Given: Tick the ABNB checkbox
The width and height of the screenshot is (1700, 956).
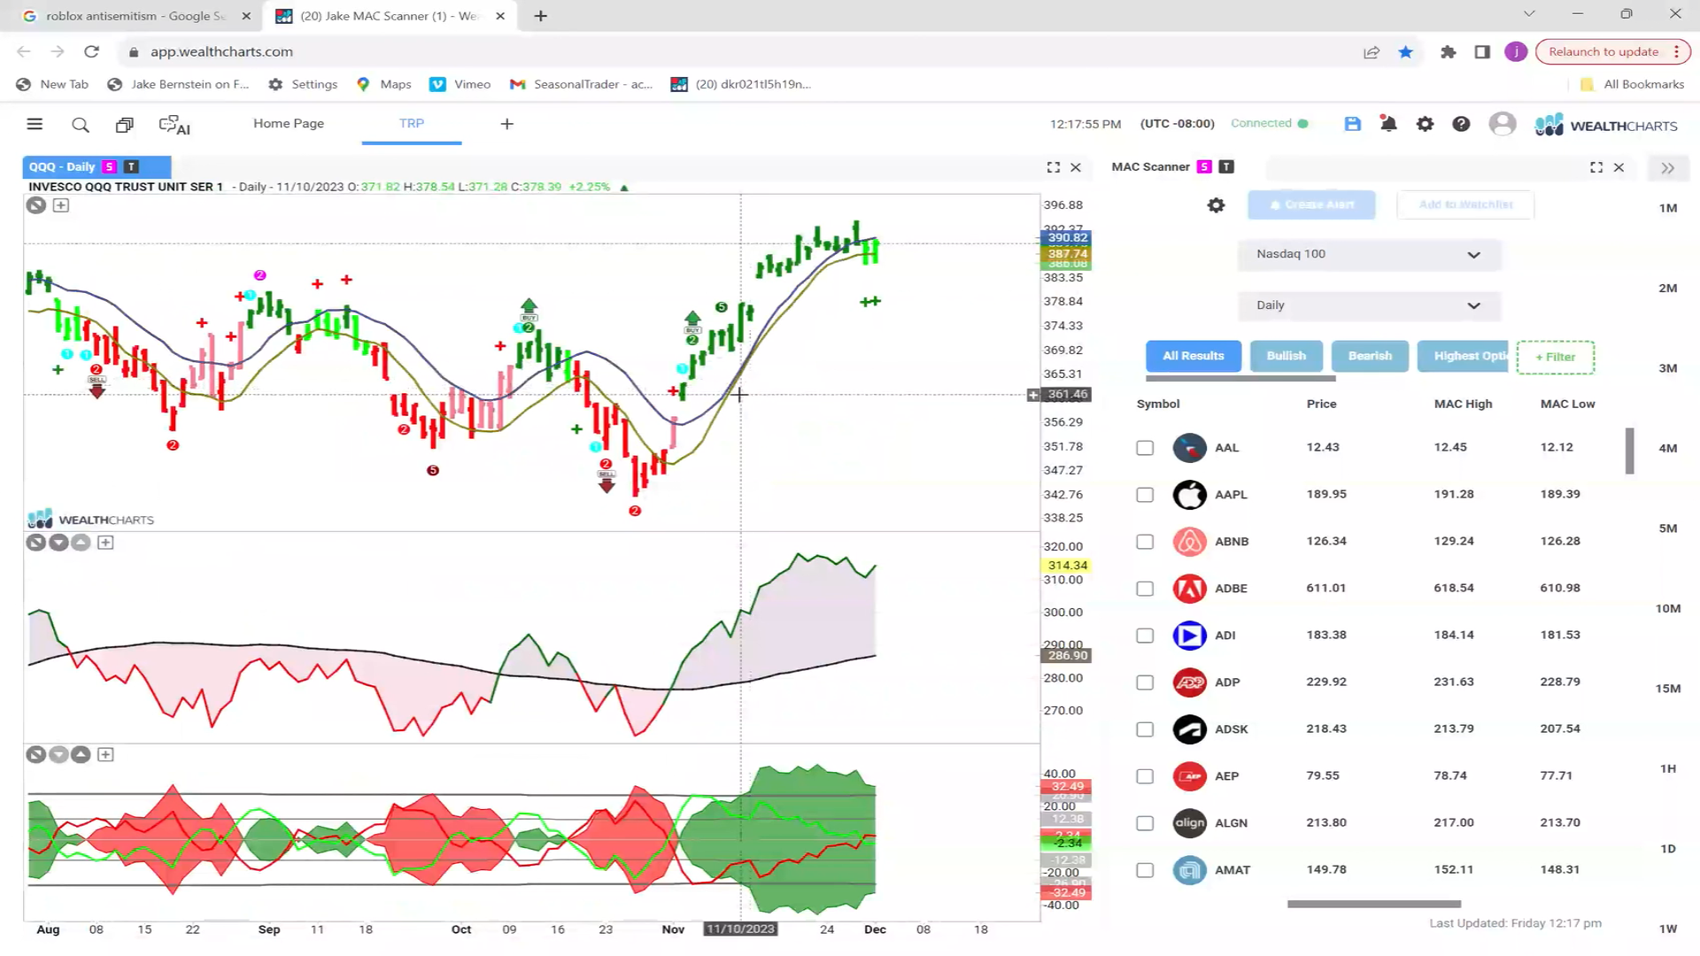Looking at the screenshot, I should point(1145,542).
